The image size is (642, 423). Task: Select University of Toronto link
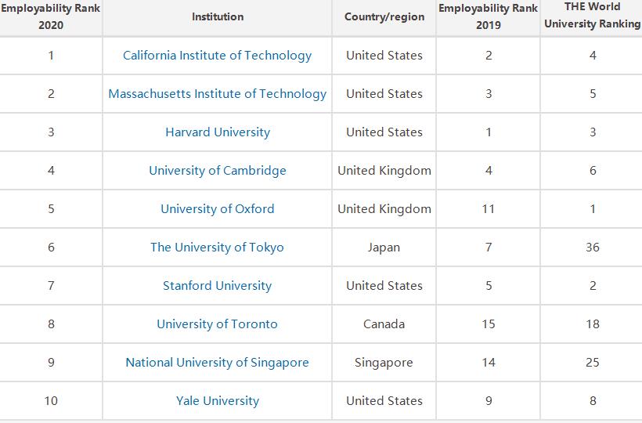(x=217, y=324)
